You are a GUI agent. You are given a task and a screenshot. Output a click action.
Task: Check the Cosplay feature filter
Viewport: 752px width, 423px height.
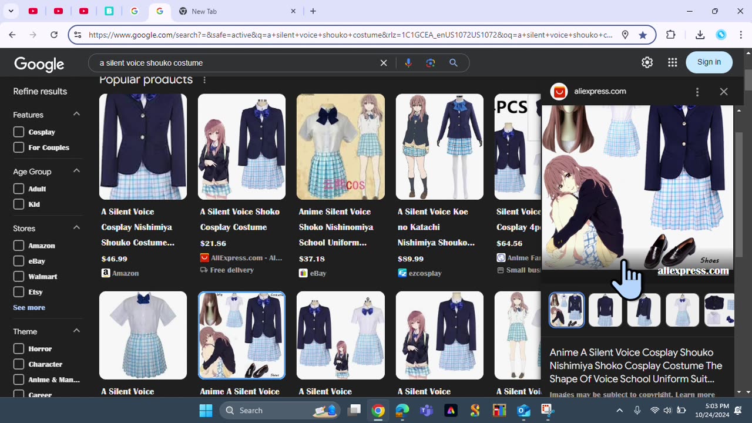pos(19,132)
